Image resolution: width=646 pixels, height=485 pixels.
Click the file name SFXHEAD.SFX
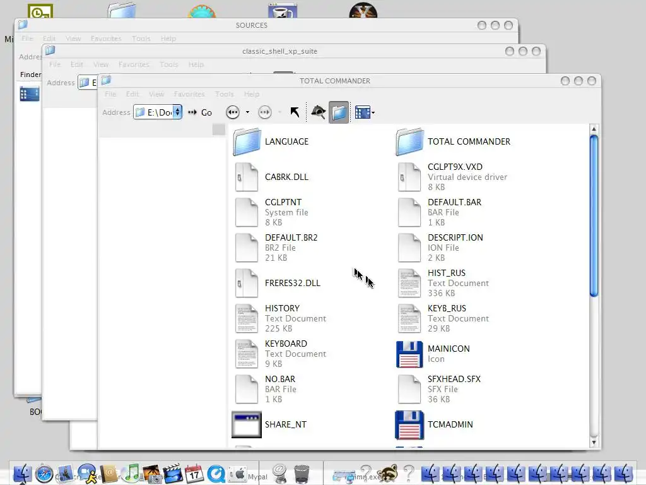(454, 379)
